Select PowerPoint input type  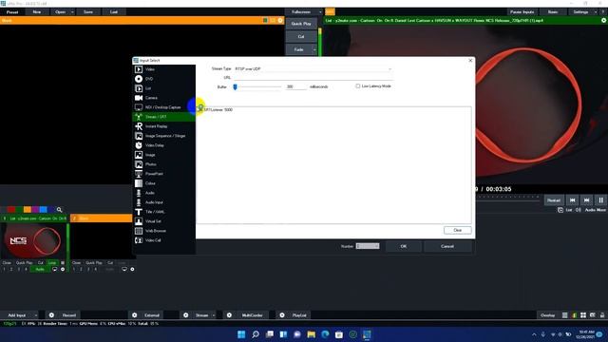pos(163,174)
